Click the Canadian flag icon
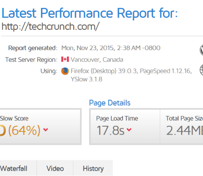The width and height of the screenshot is (203, 176). [x=65, y=59]
